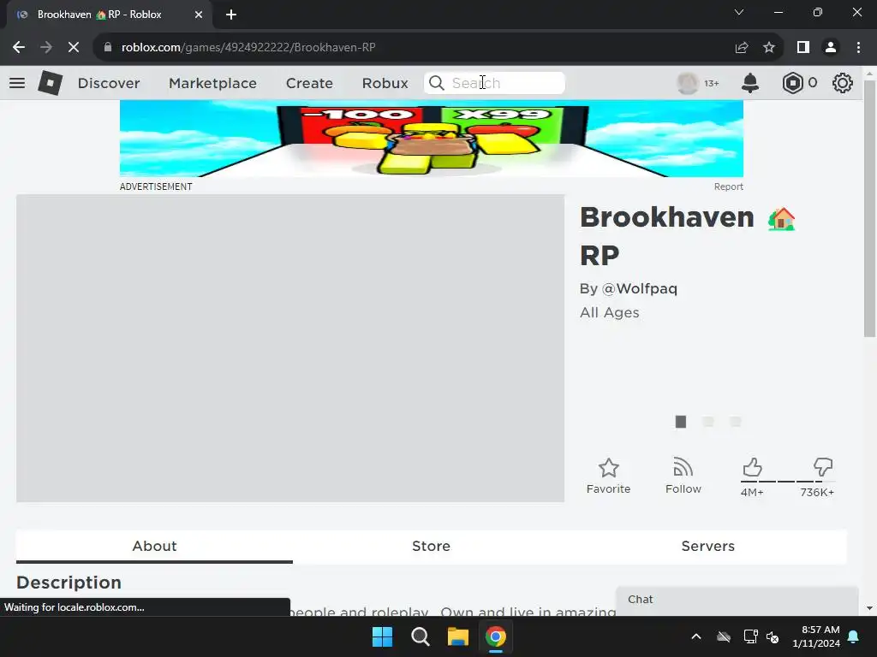This screenshot has height=657, width=877.
Task: Switch to the About tab
Action: coord(154,546)
